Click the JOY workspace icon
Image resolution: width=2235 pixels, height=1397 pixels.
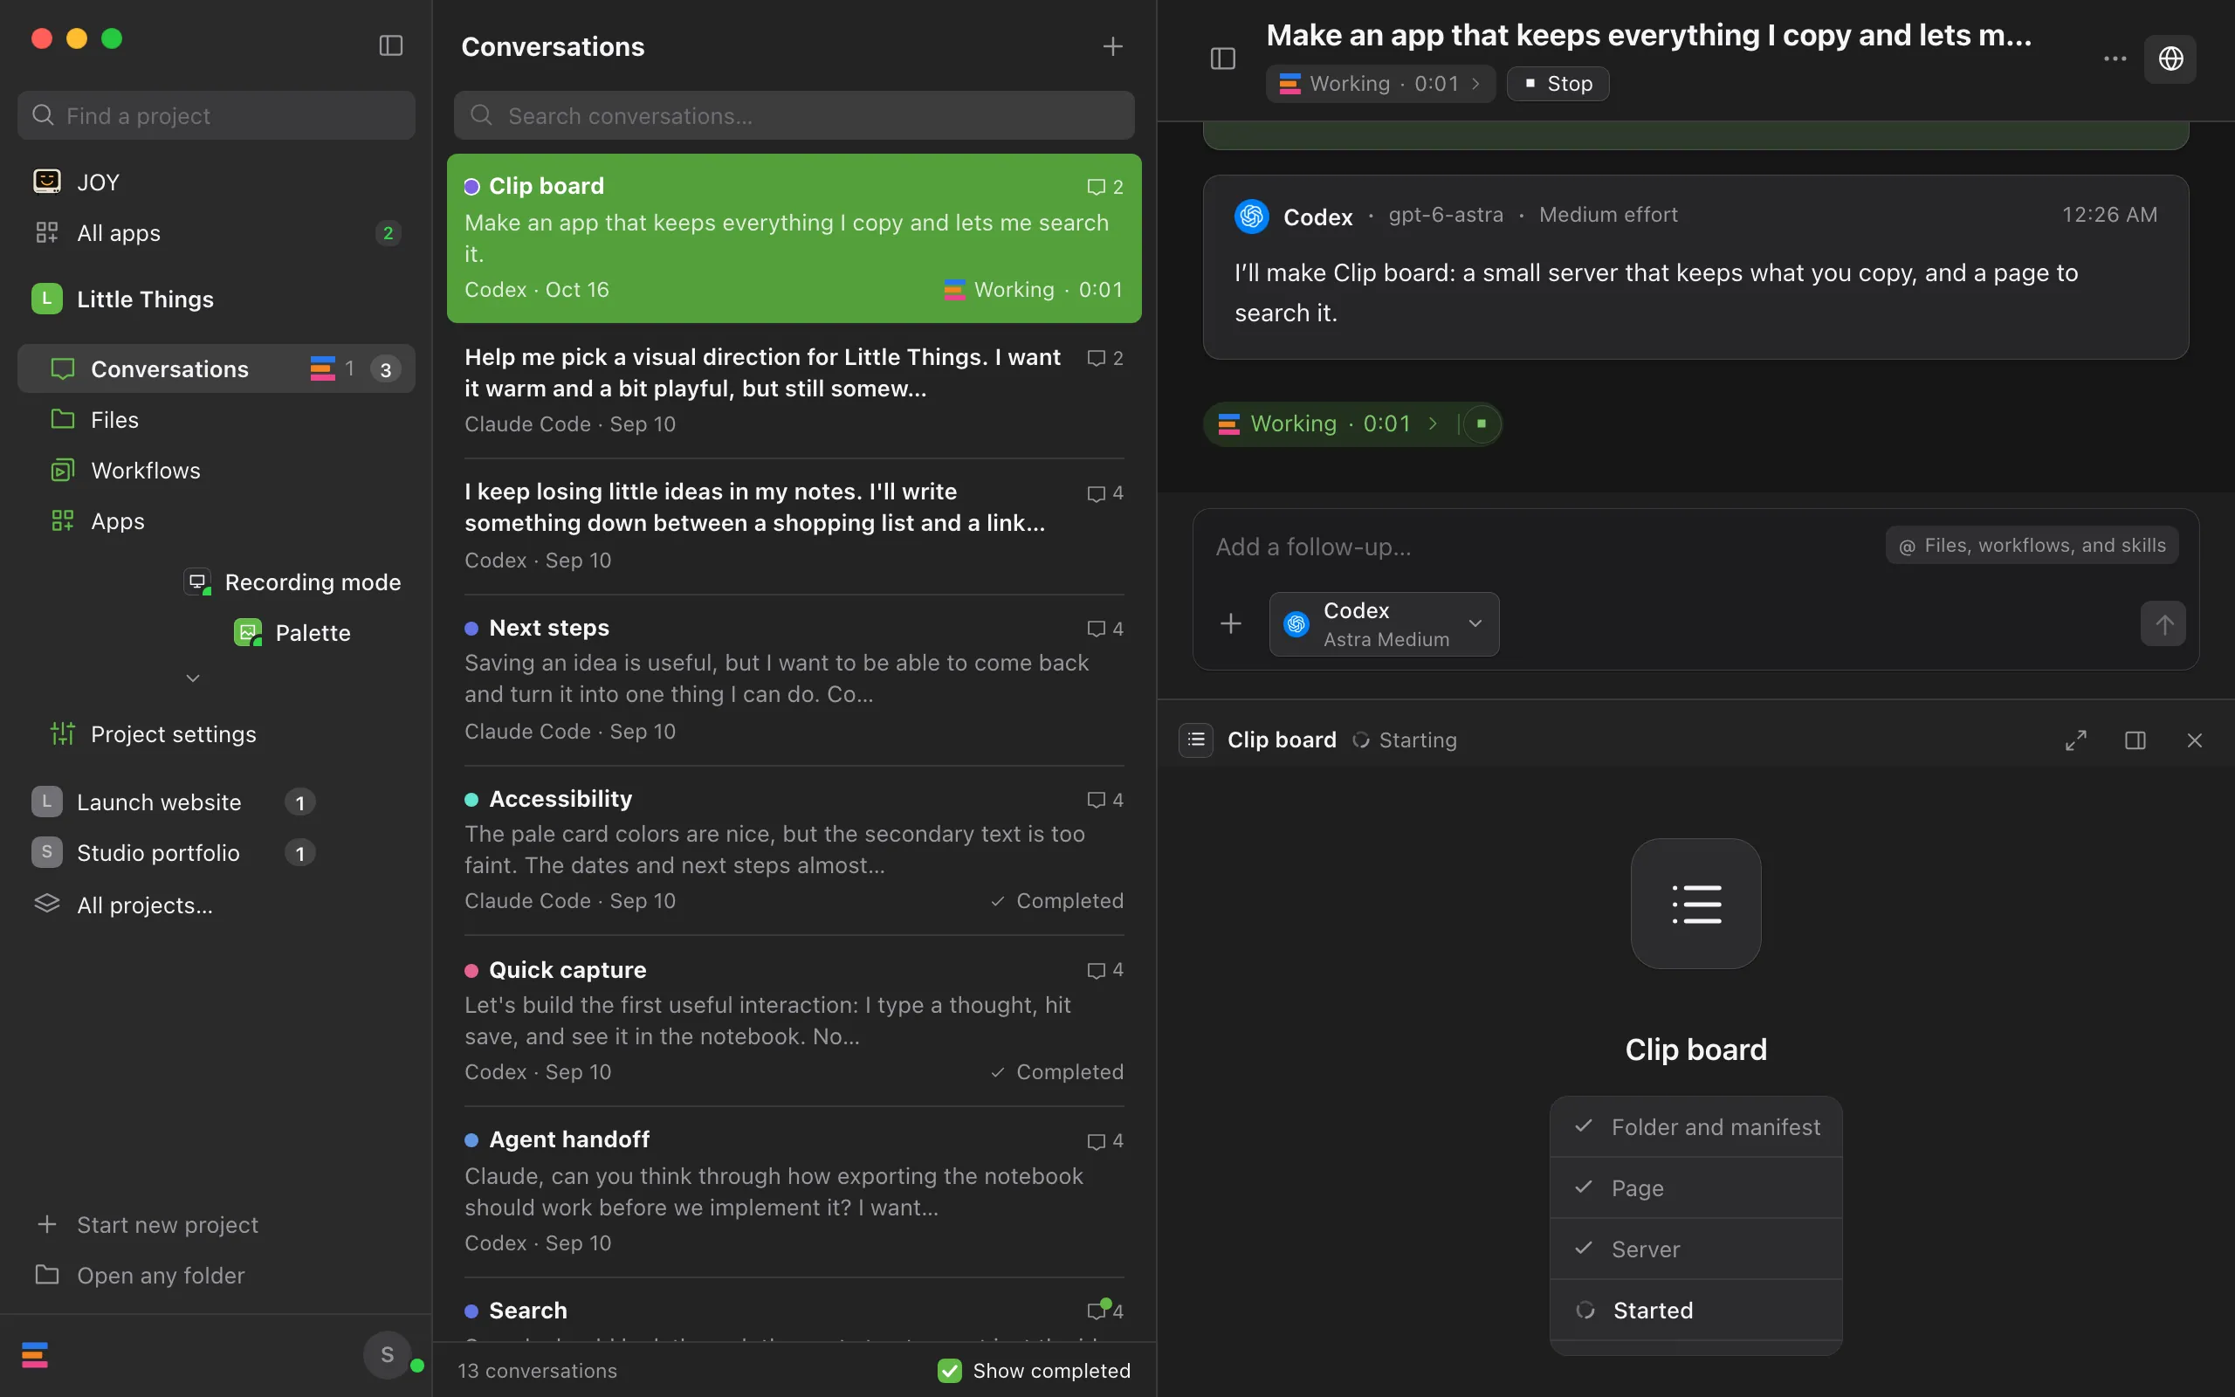[x=47, y=181]
